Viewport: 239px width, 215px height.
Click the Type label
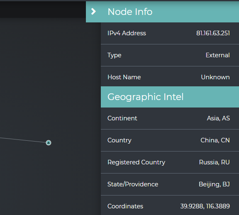coord(115,55)
